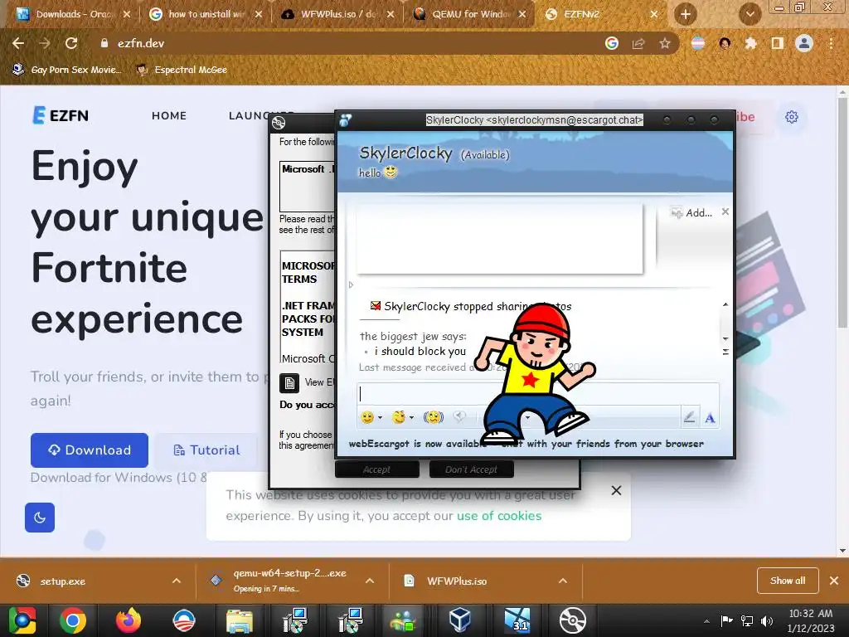Open the font letter A icon in messenger

[710, 418]
